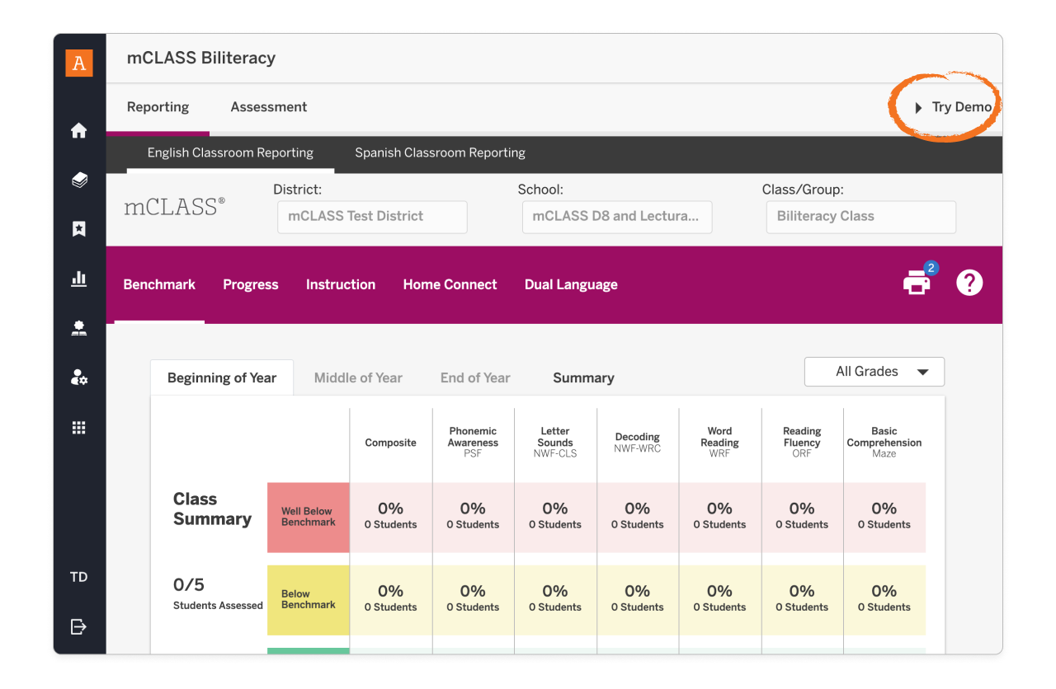
Task: Switch to the Assessment top tab
Action: [x=269, y=107]
